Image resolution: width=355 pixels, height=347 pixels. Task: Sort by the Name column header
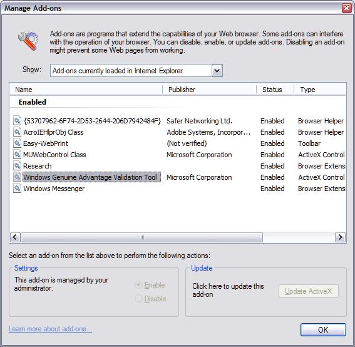(x=86, y=90)
